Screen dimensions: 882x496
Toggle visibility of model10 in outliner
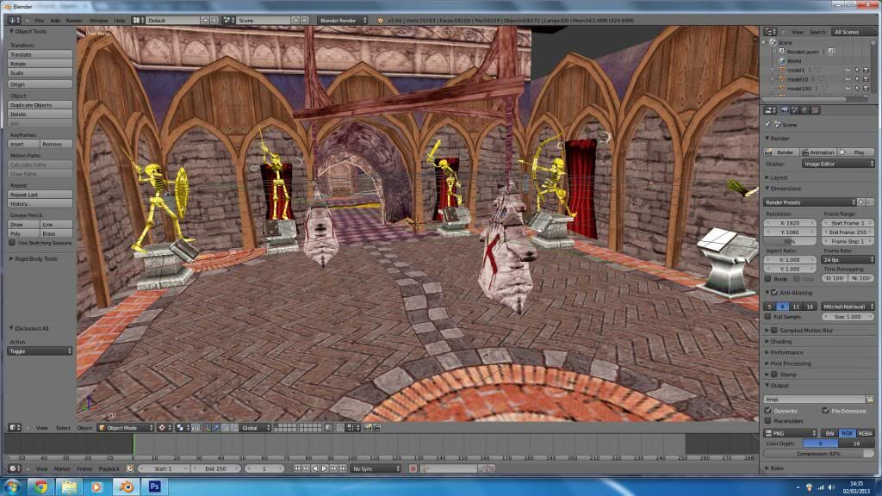tap(848, 79)
